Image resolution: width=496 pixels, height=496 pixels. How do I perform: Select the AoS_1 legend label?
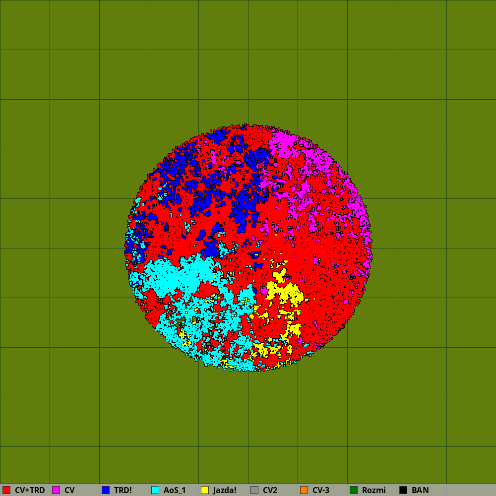pos(175,490)
